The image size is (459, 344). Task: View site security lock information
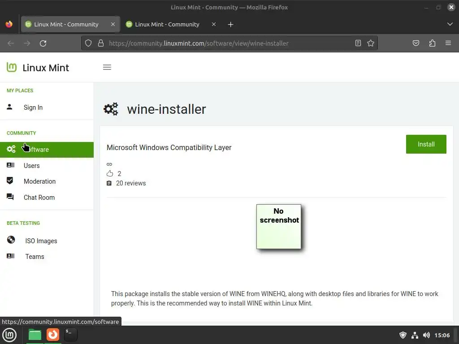101,43
